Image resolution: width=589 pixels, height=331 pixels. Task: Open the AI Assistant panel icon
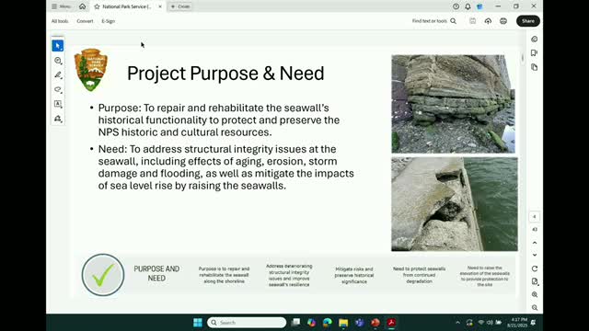[534, 39]
